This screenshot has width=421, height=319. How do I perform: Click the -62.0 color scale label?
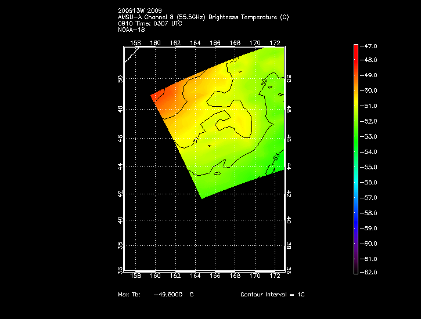(371, 272)
